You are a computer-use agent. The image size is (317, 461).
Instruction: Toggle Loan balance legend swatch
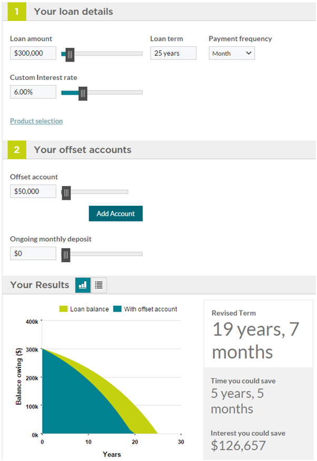(x=63, y=309)
